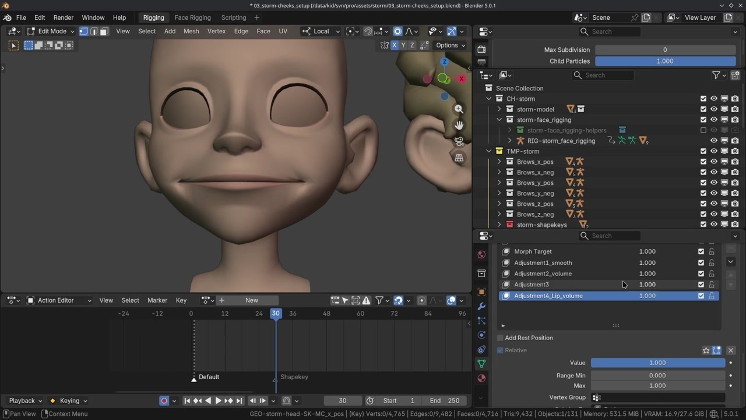Expand the storm-model collection

coord(499,109)
